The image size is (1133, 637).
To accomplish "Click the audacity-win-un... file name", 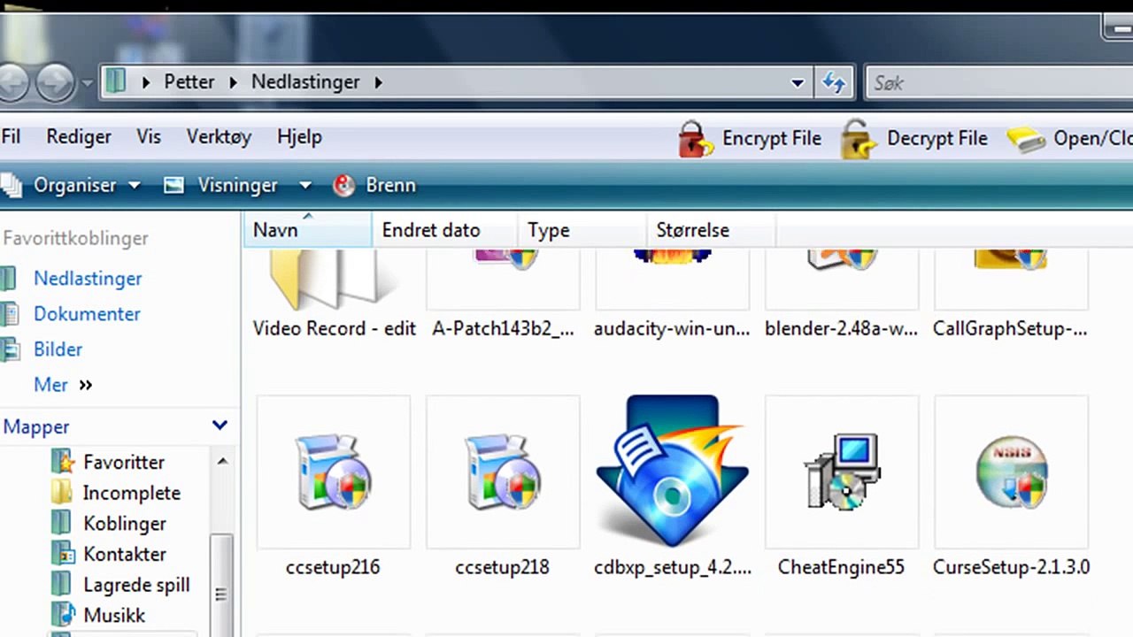I will (x=672, y=328).
